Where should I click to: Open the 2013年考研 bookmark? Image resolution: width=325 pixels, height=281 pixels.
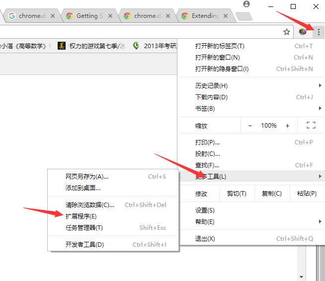(155, 46)
